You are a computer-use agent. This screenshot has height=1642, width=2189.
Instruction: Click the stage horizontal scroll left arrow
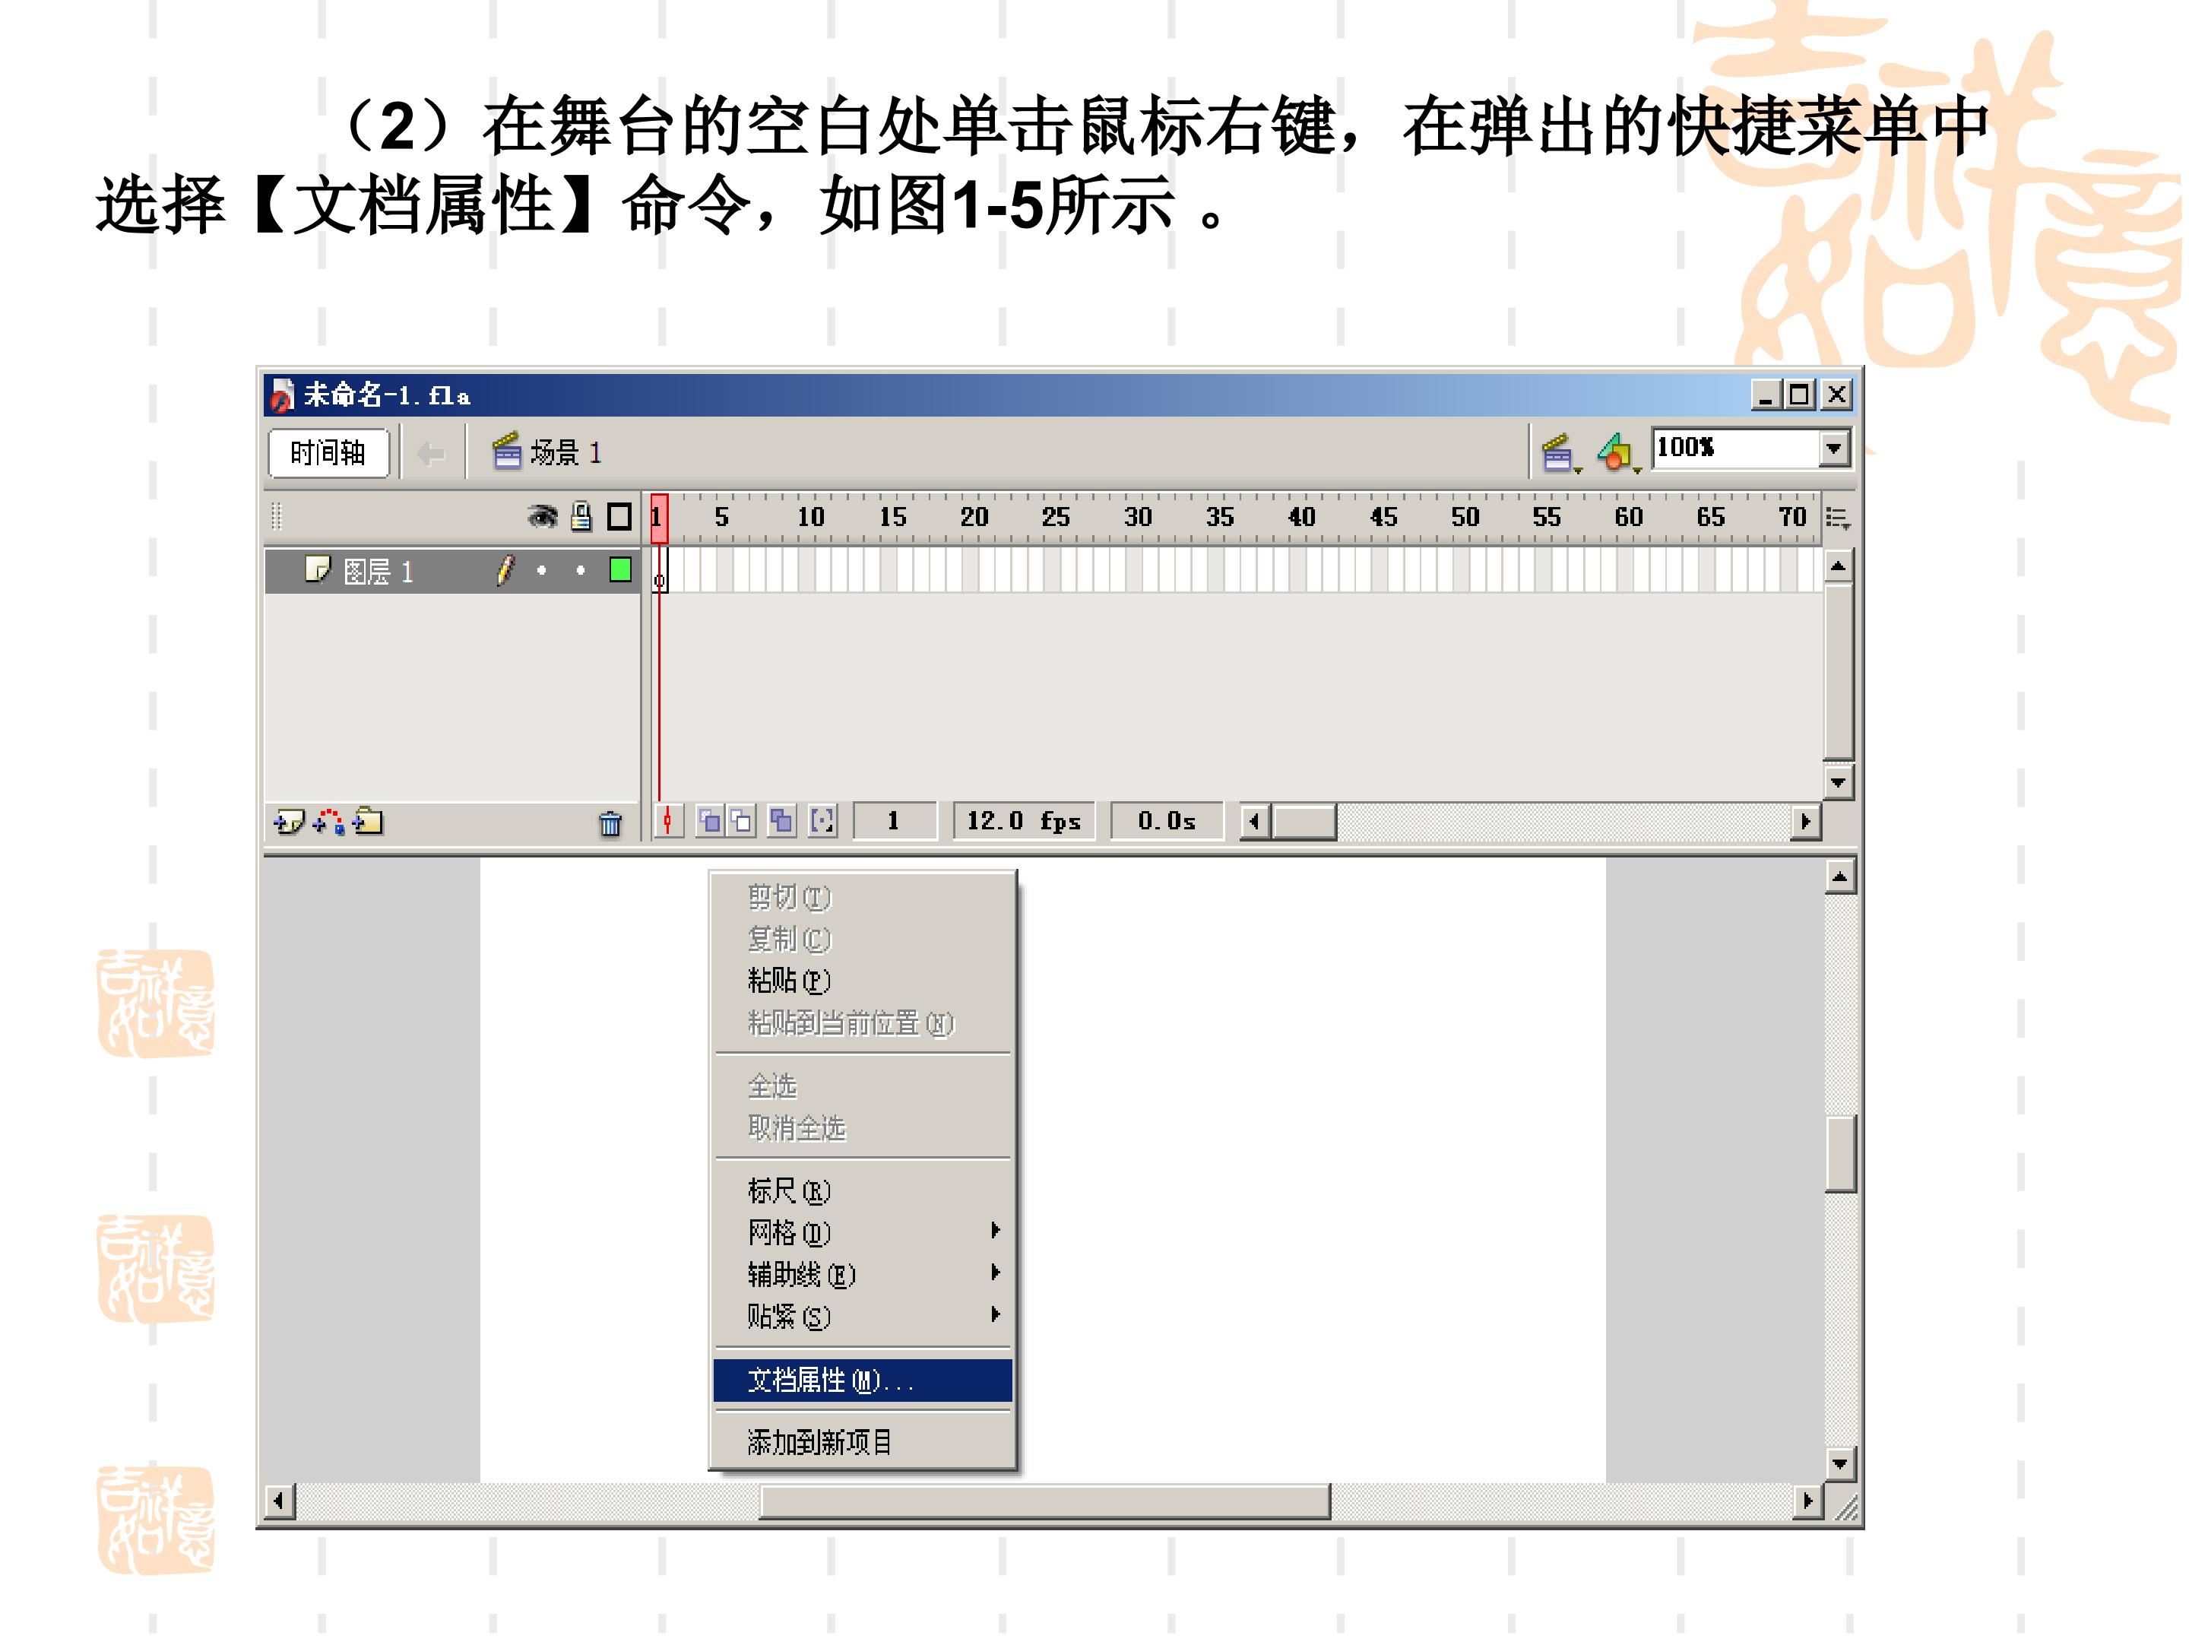pos(279,1501)
